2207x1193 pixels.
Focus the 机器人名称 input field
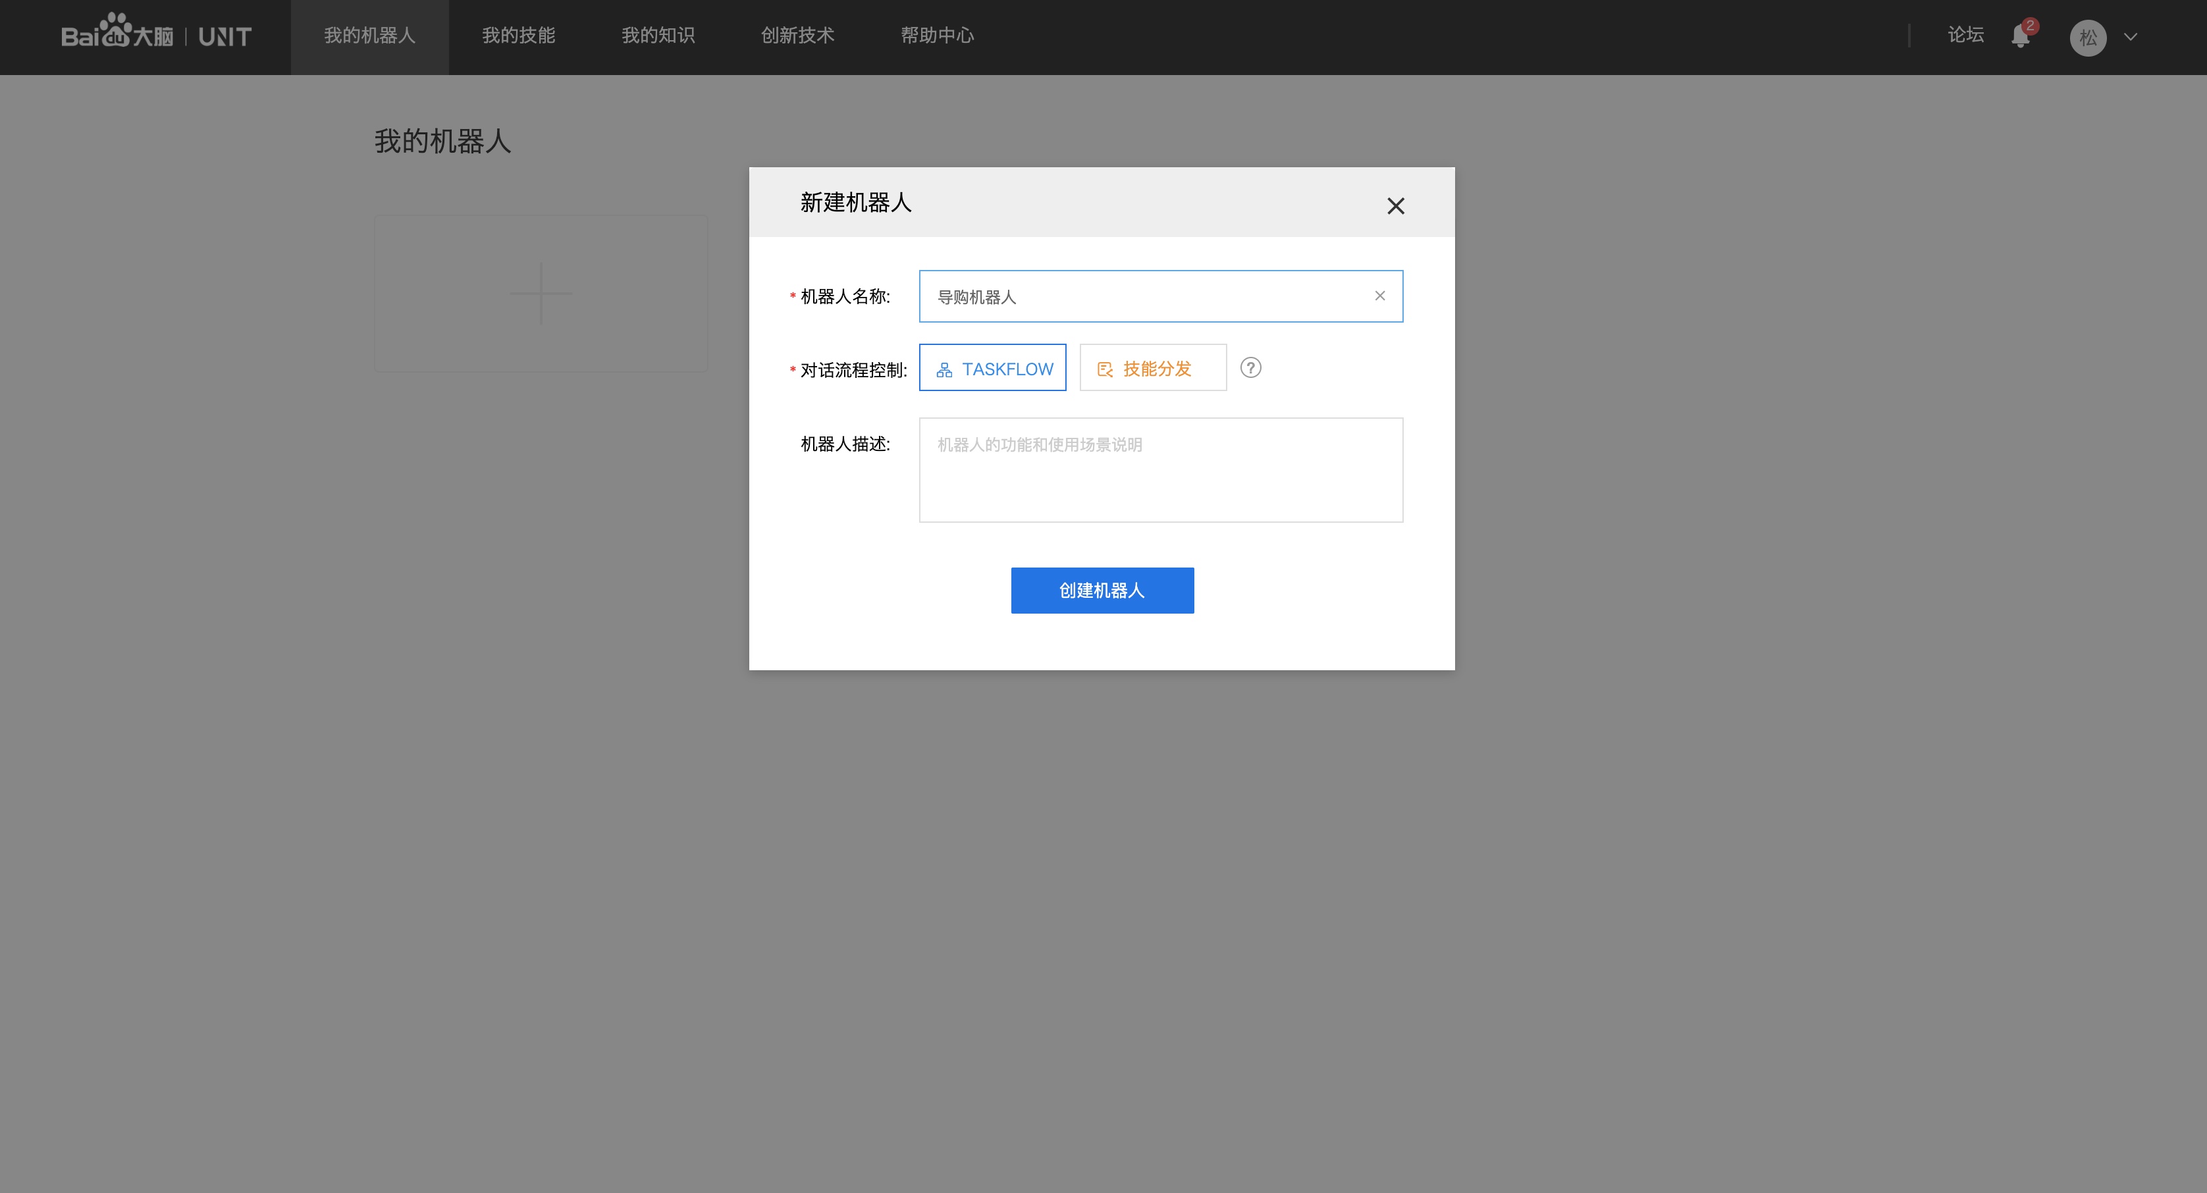(1161, 296)
